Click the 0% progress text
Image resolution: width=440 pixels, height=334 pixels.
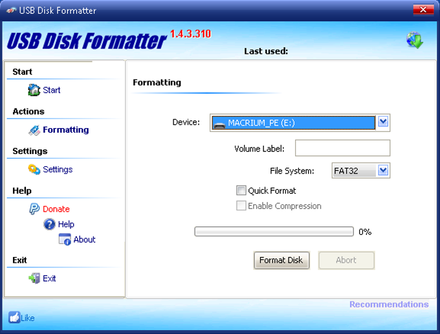(x=365, y=232)
